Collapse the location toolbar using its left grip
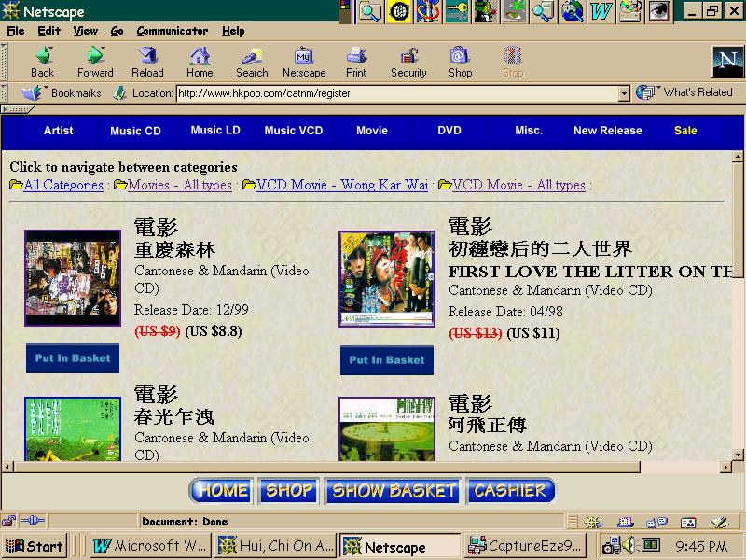 pyautogui.click(x=4, y=92)
